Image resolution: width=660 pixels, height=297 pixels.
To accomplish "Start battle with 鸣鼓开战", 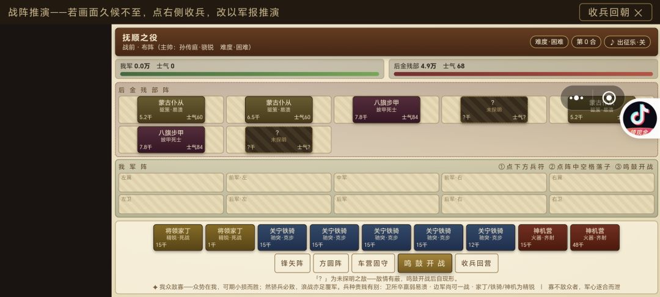I will click(425, 263).
